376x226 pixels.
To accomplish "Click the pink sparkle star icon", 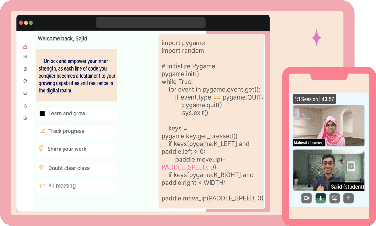I will click(x=316, y=38).
